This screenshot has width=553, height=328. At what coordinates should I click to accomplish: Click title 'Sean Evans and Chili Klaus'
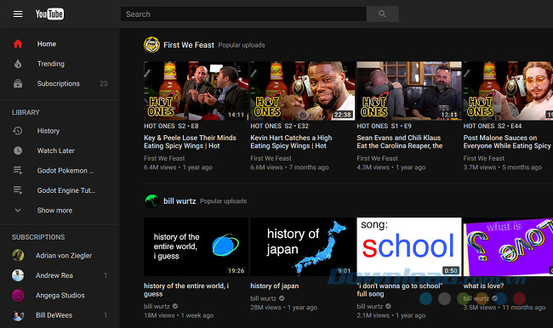tap(400, 142)
